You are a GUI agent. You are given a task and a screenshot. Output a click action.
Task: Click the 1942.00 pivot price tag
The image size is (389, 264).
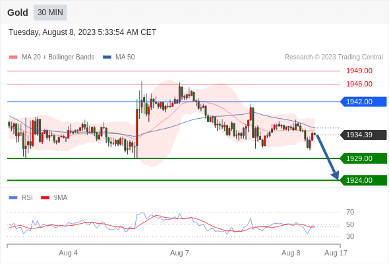363,102
